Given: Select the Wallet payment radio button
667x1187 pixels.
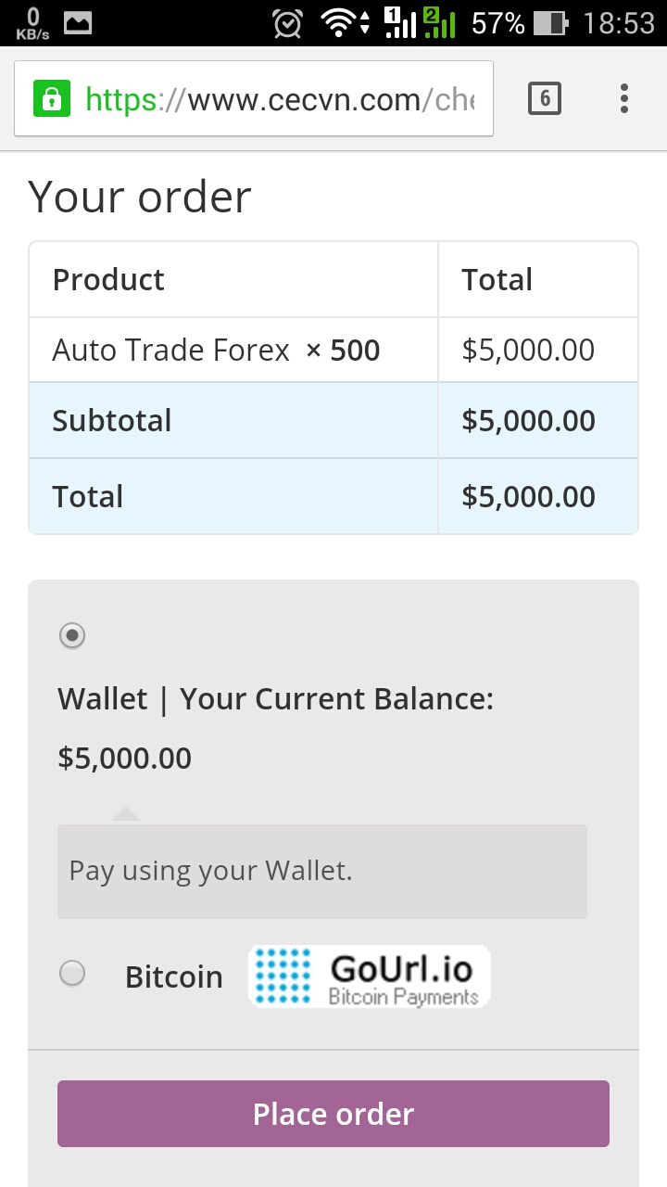Looking at the screenshot, I should 72,635.
